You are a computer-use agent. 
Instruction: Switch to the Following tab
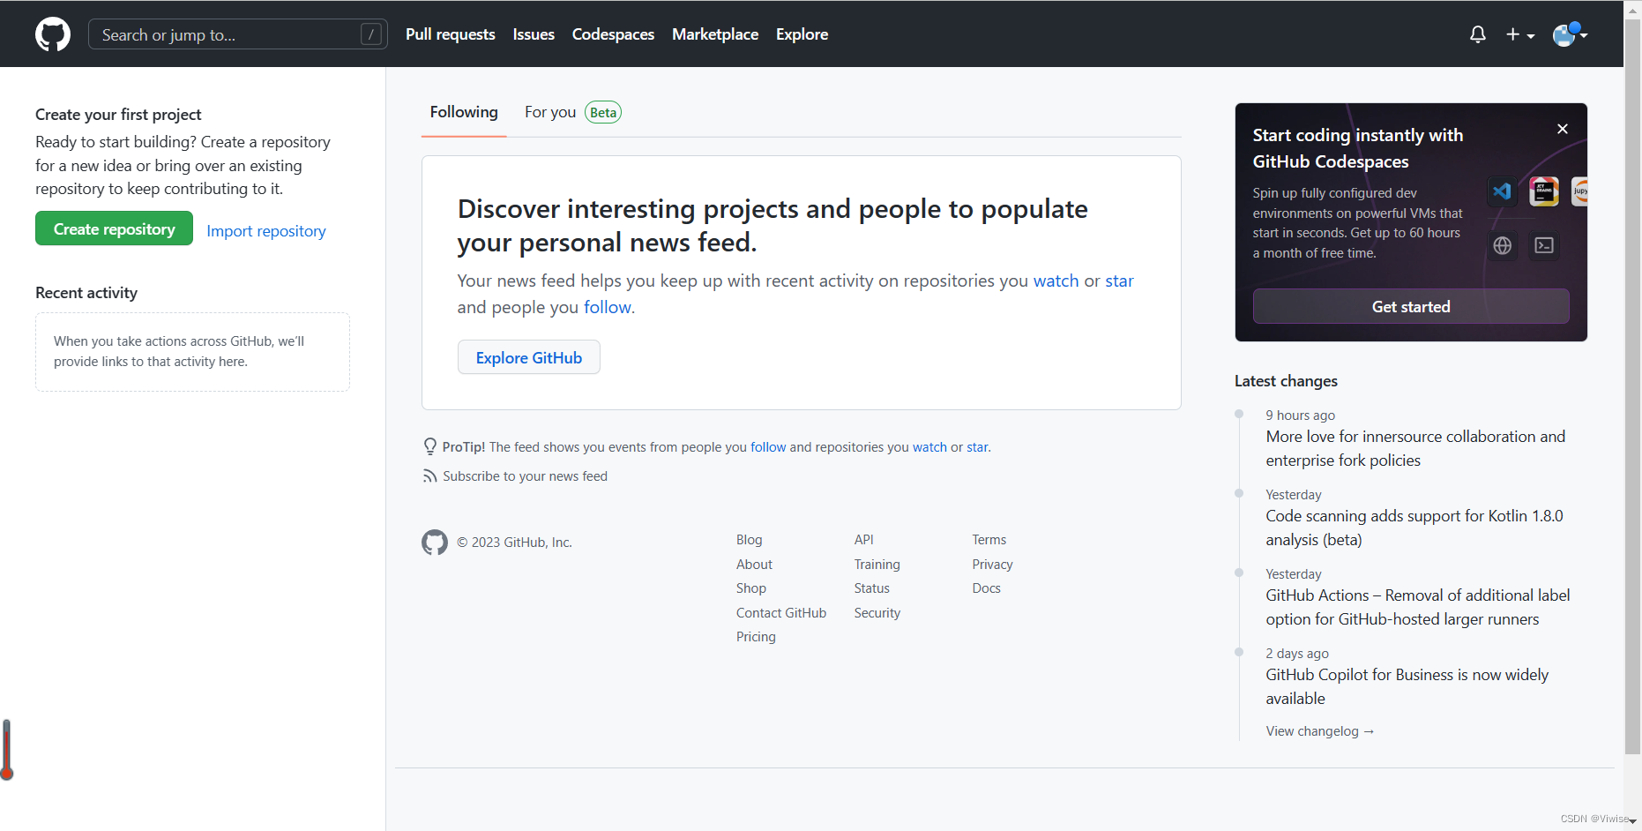click(464, 112)
